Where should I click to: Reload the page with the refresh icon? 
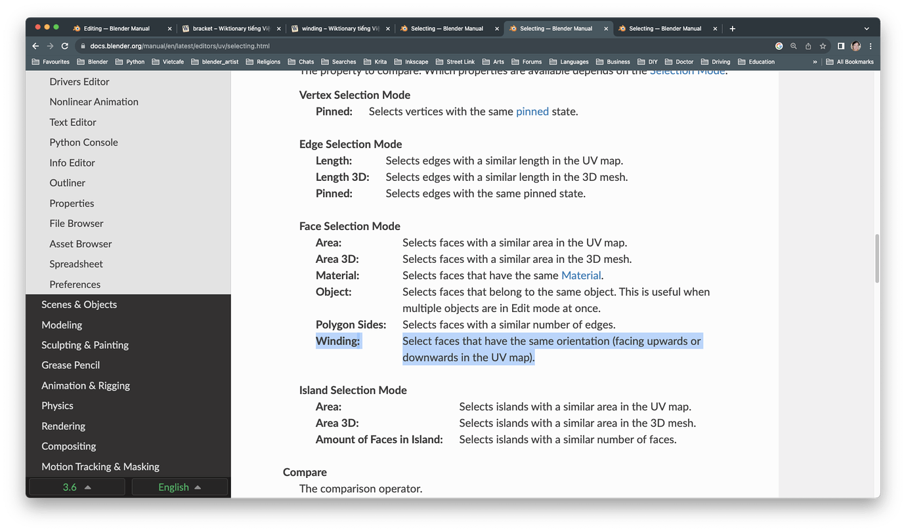(65, 46)
